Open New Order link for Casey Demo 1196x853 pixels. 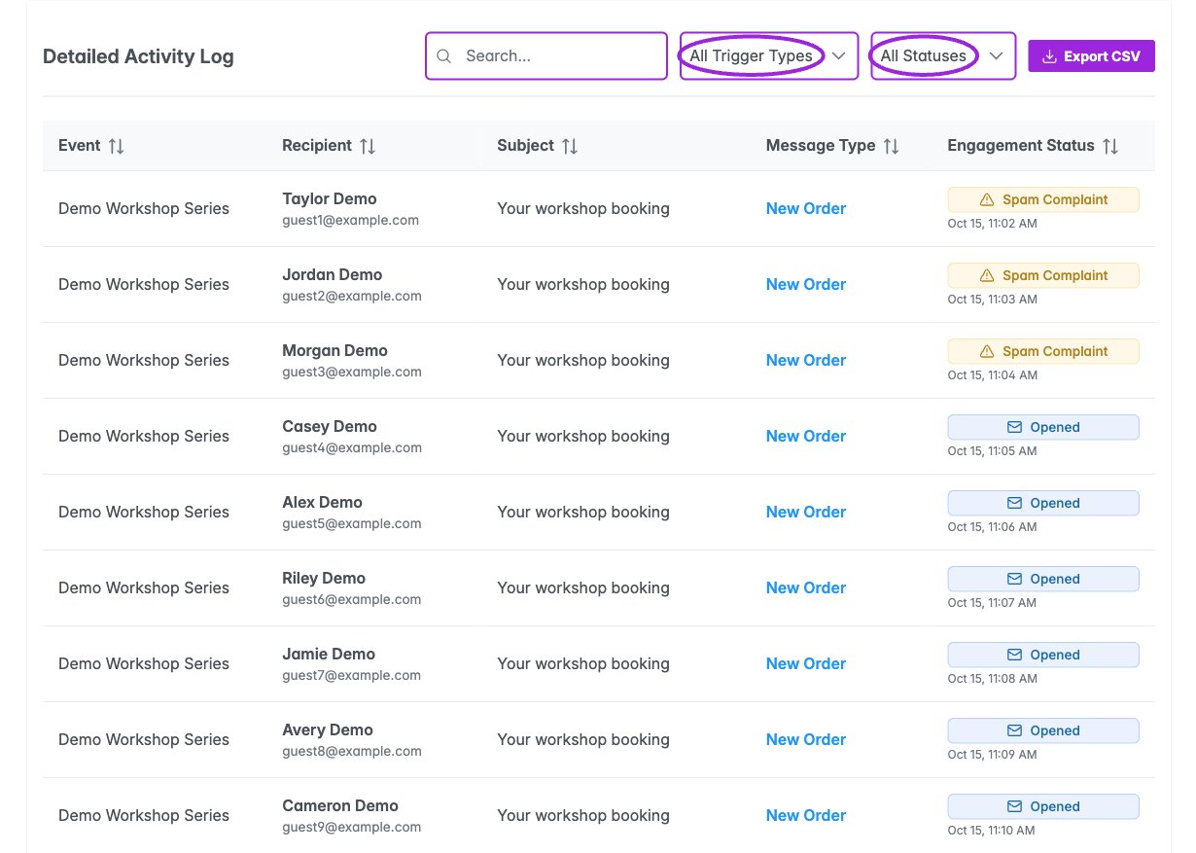(806, 436)
